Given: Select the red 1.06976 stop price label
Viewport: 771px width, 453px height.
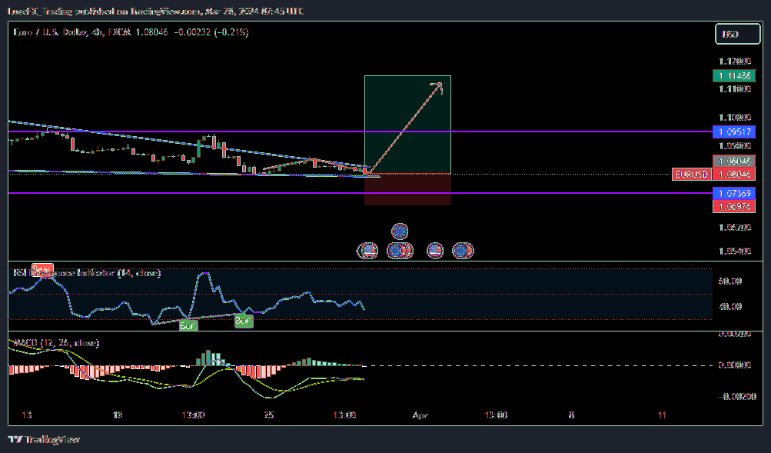Looking at the screenshot, I should pyautogui.click(x=733, y=207).
